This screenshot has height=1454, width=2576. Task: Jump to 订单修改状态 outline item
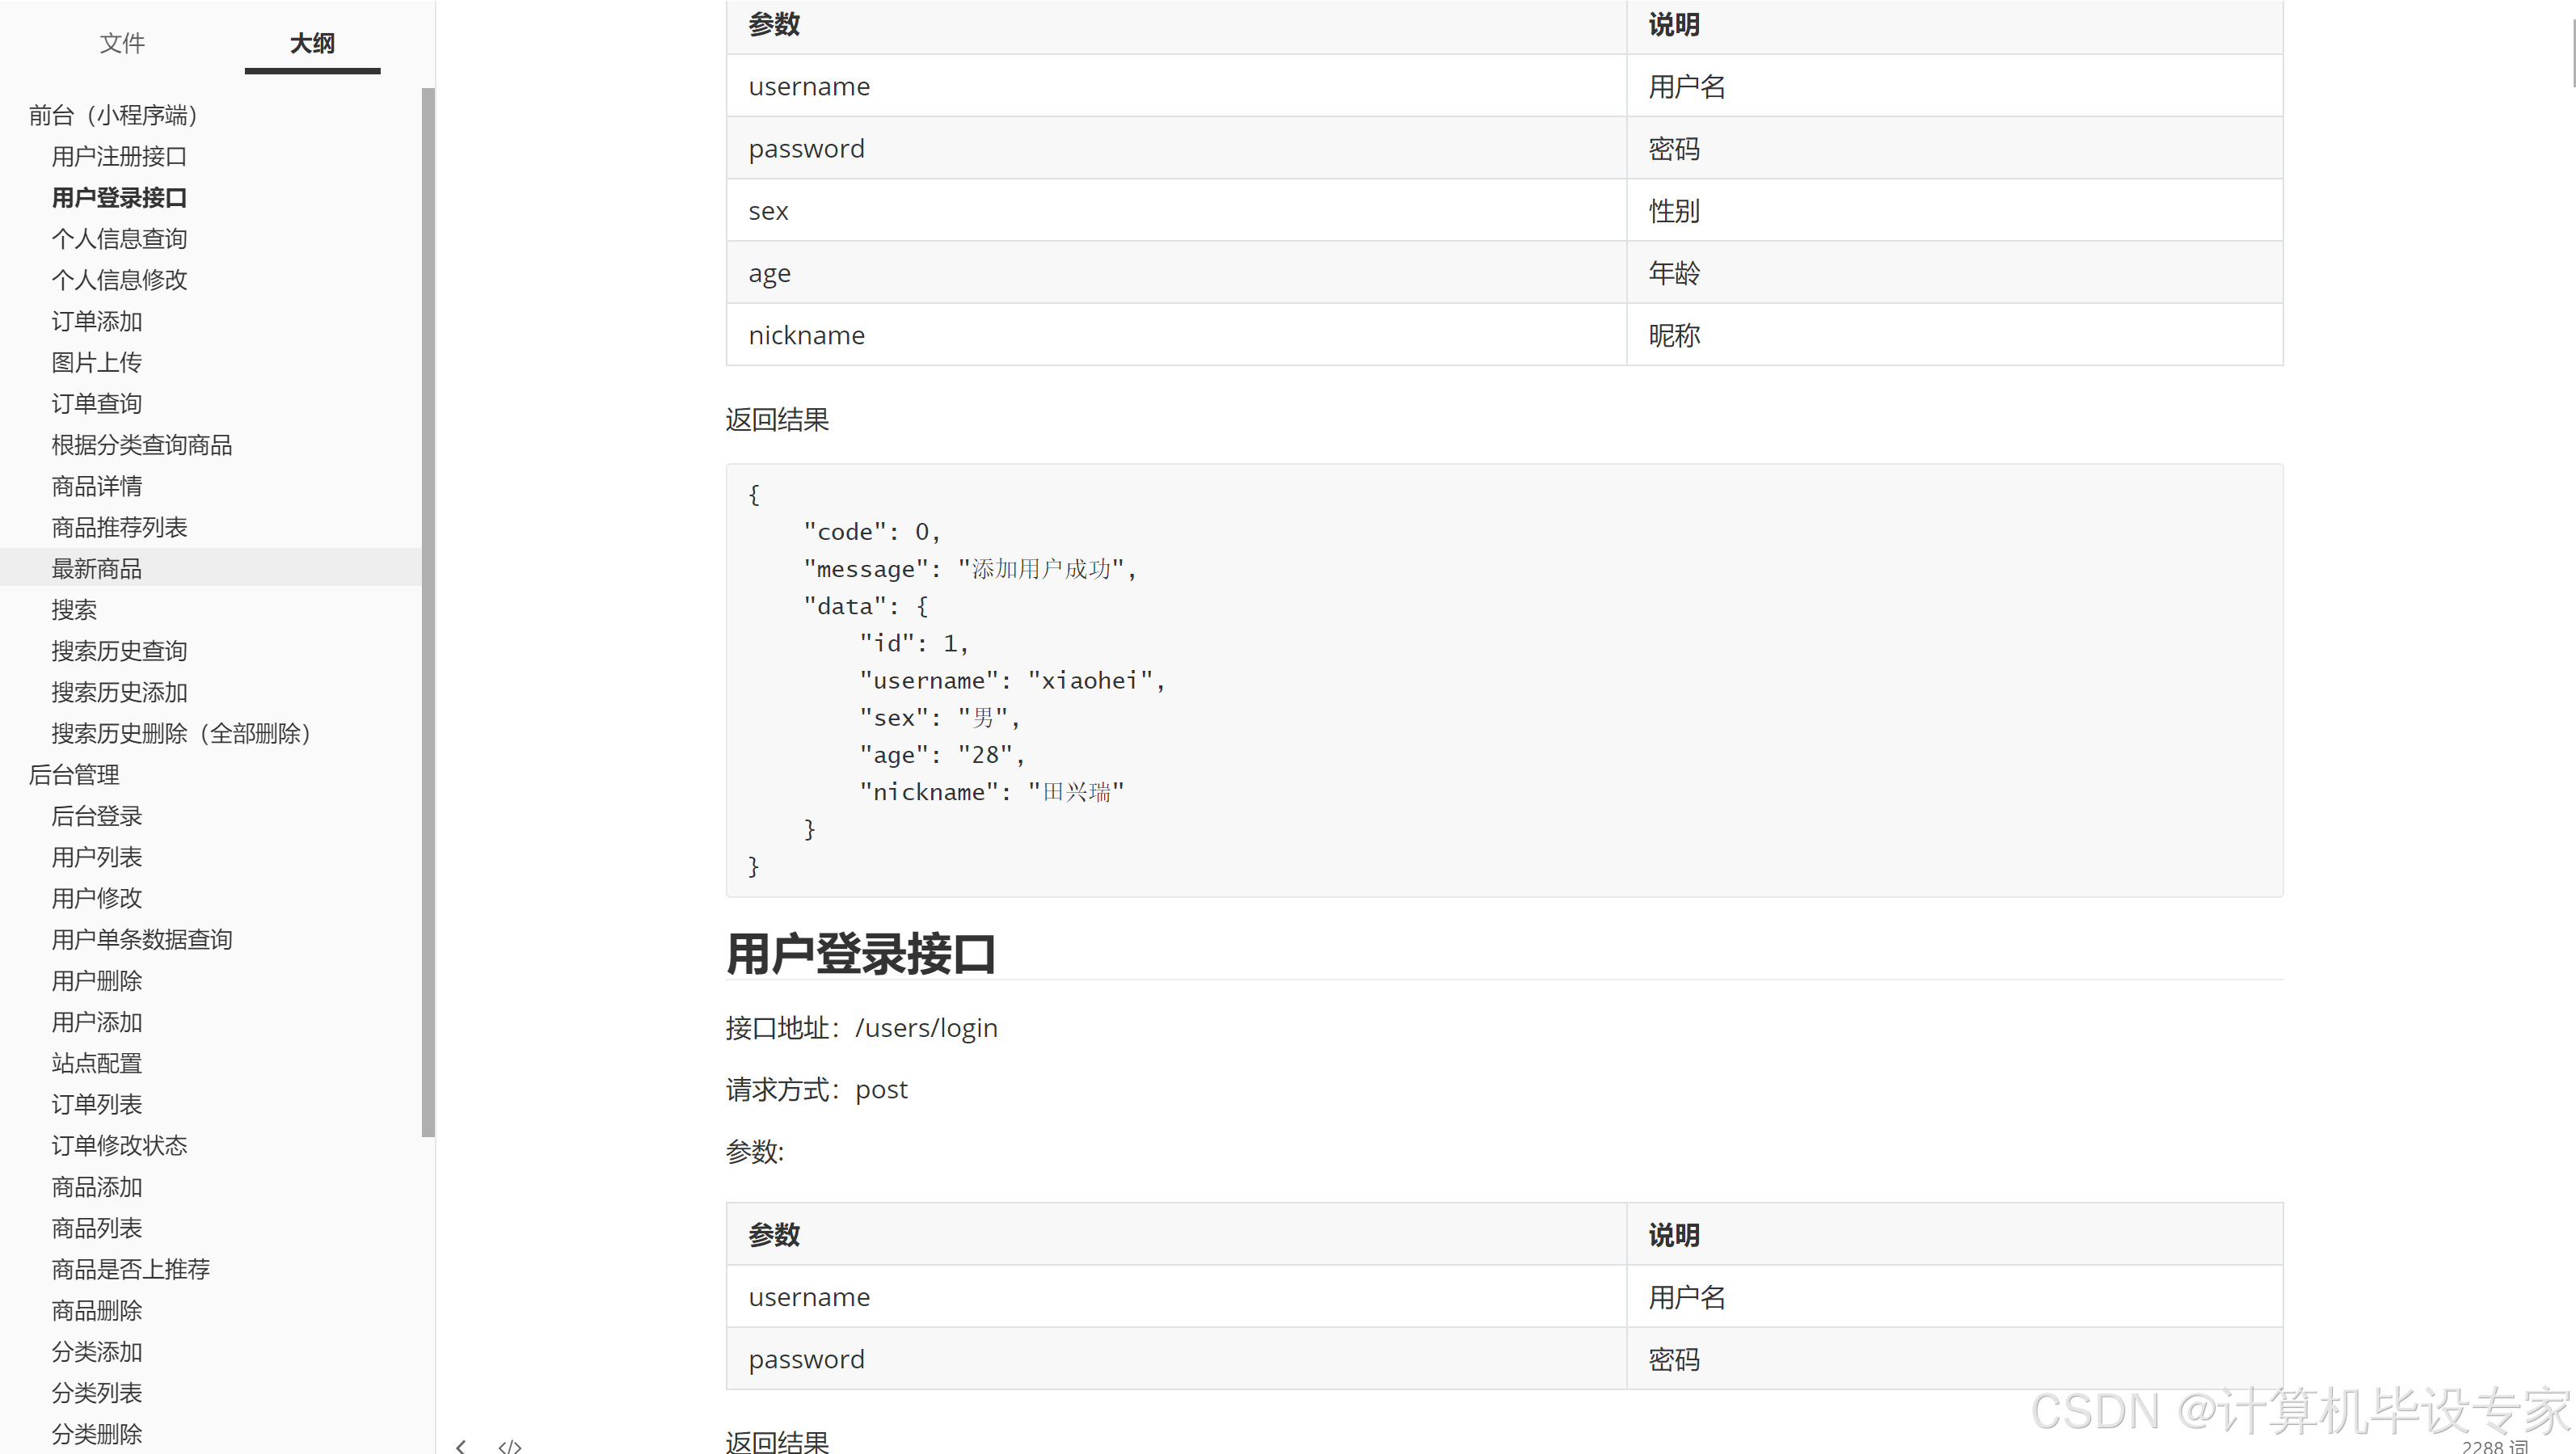pos(119,1146)
